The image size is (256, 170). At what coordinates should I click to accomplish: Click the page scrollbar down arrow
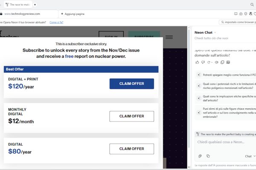point(189,167)
